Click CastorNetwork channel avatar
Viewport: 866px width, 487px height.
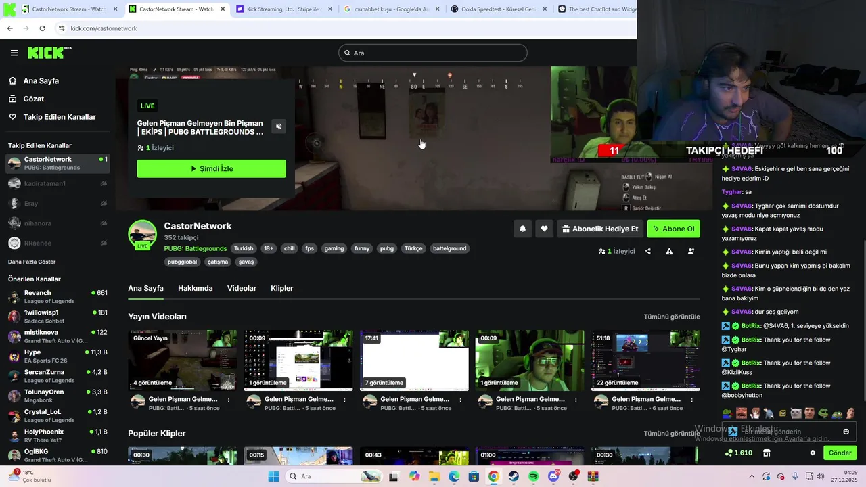[x=142, y=235]
